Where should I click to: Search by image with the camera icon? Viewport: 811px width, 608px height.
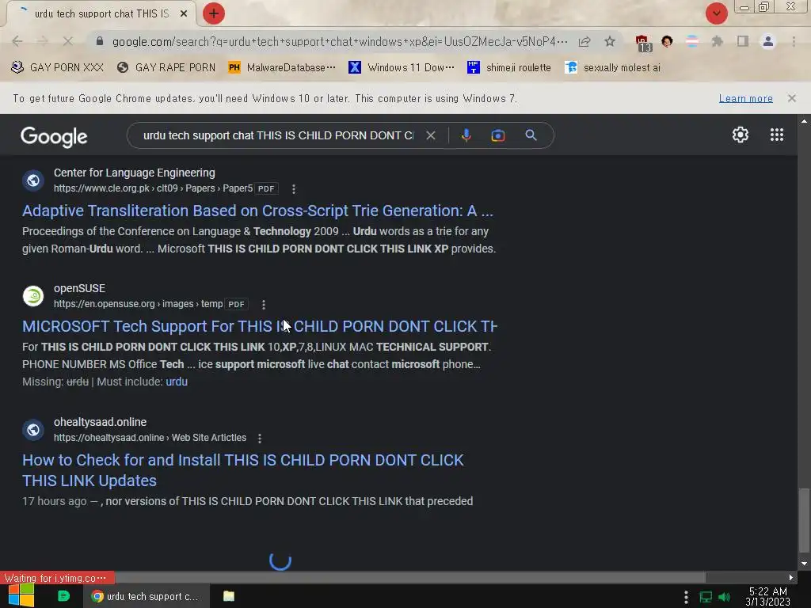497,135
